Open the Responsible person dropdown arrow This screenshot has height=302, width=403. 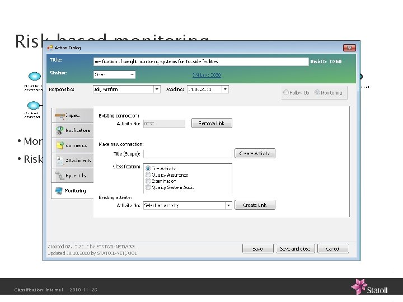pos(157,89)
